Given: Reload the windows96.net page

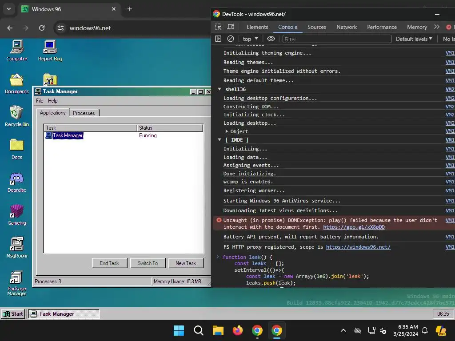Looking at the screenshot, I should point(42,28).
